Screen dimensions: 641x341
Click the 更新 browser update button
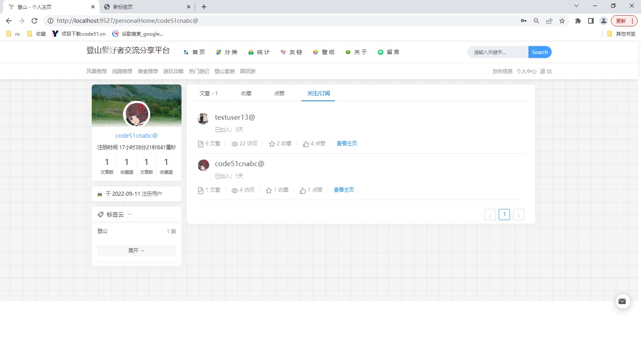(624, 21)
